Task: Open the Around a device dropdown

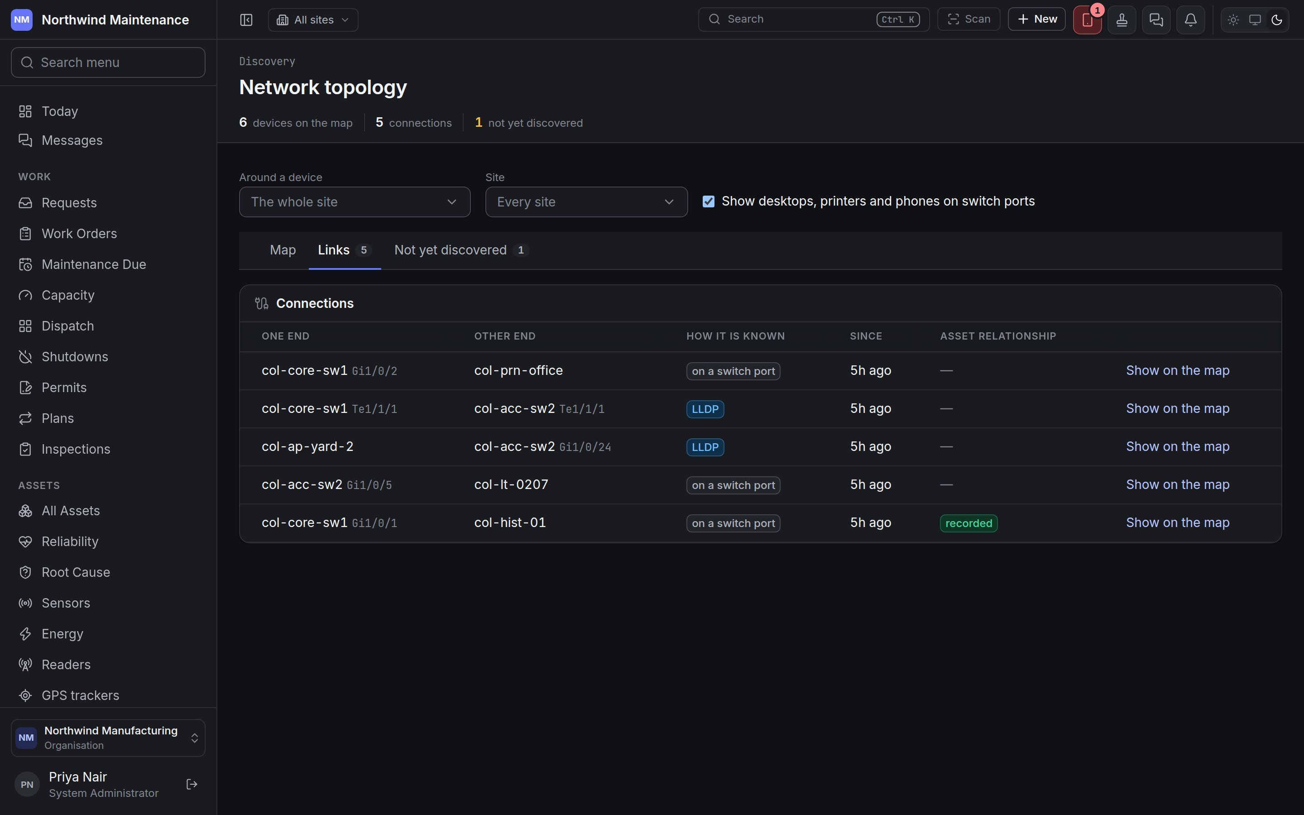Action: coord(355,202)
